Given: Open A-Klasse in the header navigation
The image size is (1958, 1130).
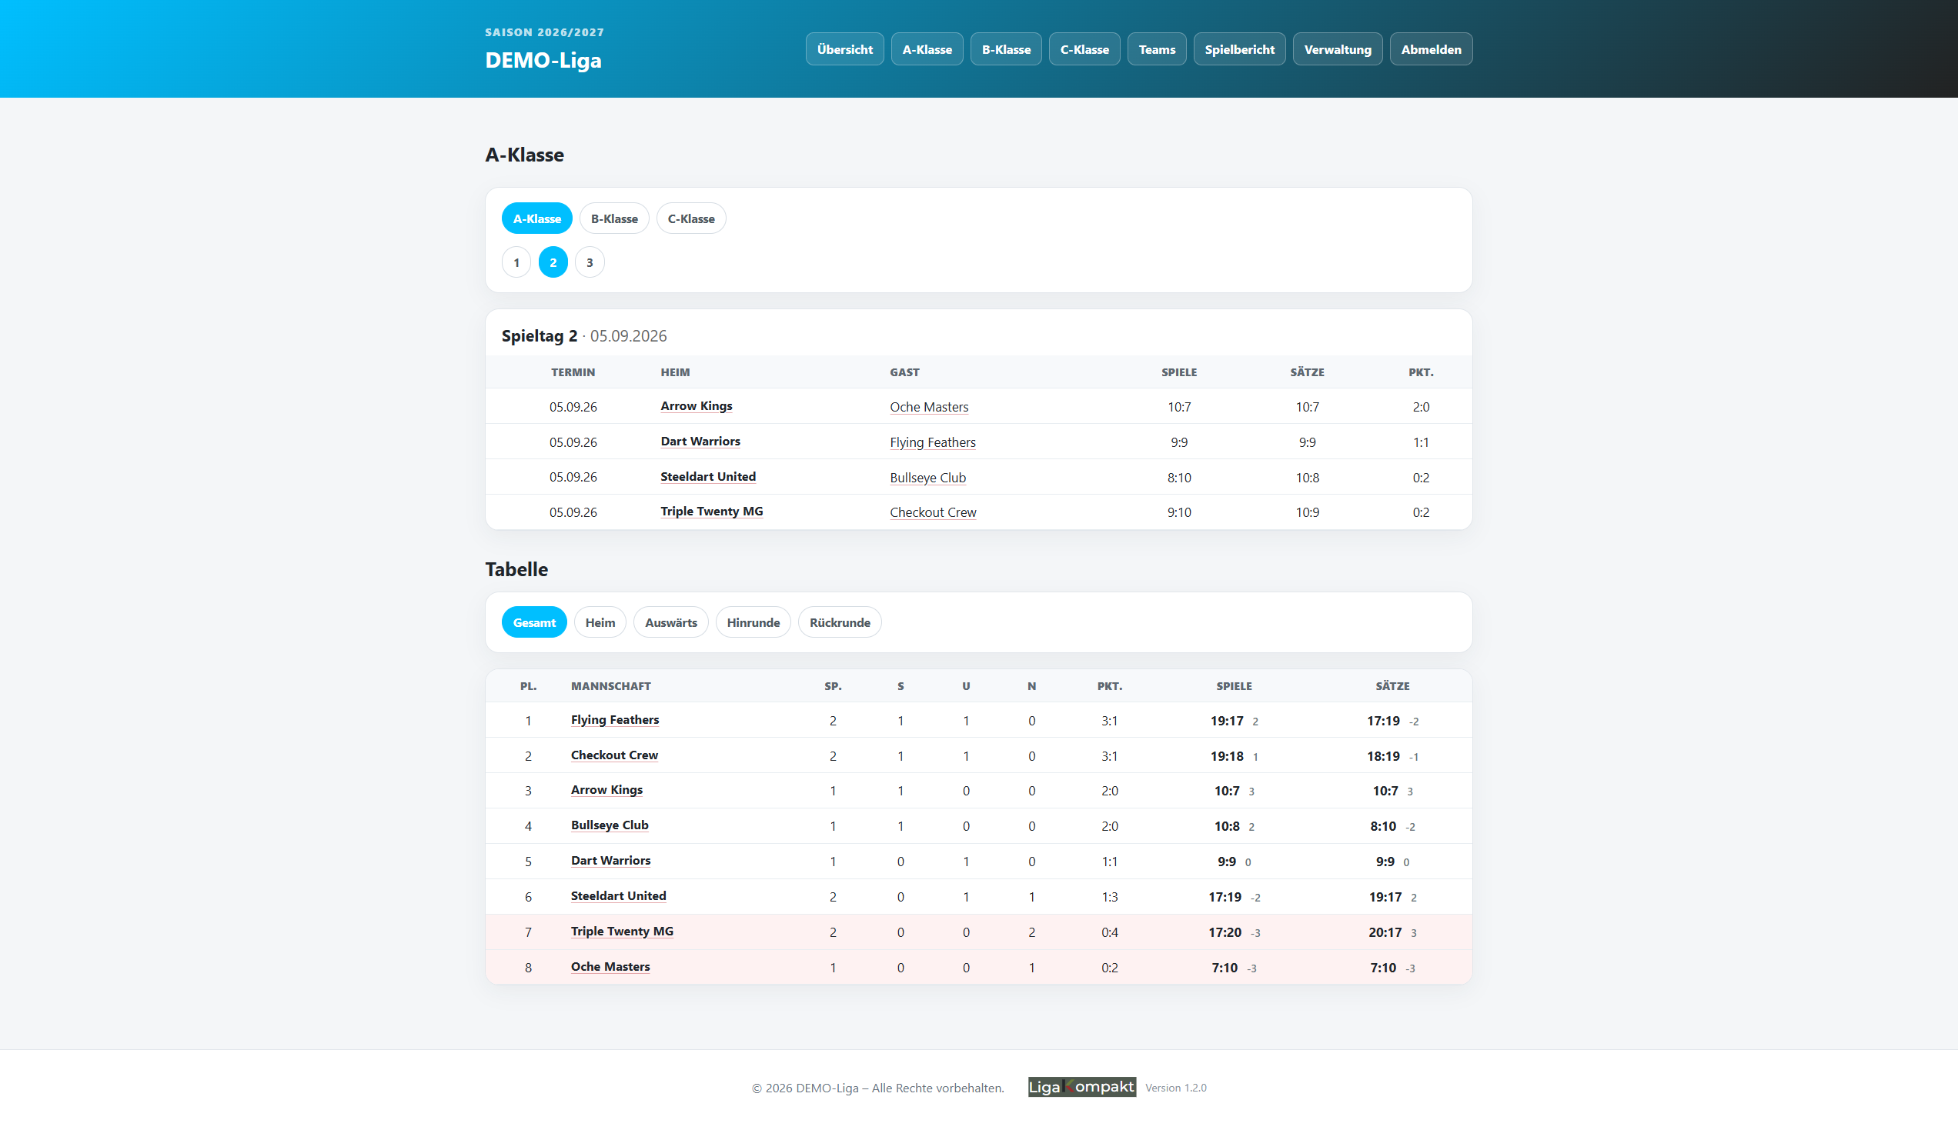Looking at the screenshot, I should pos(926,49).
